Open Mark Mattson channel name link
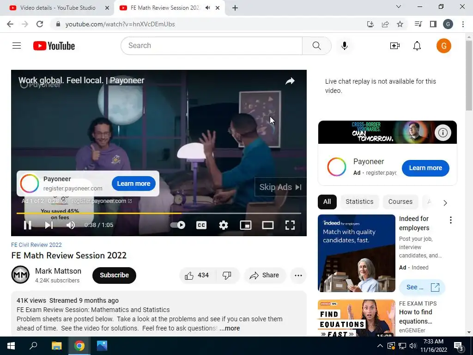 point(58,271)
